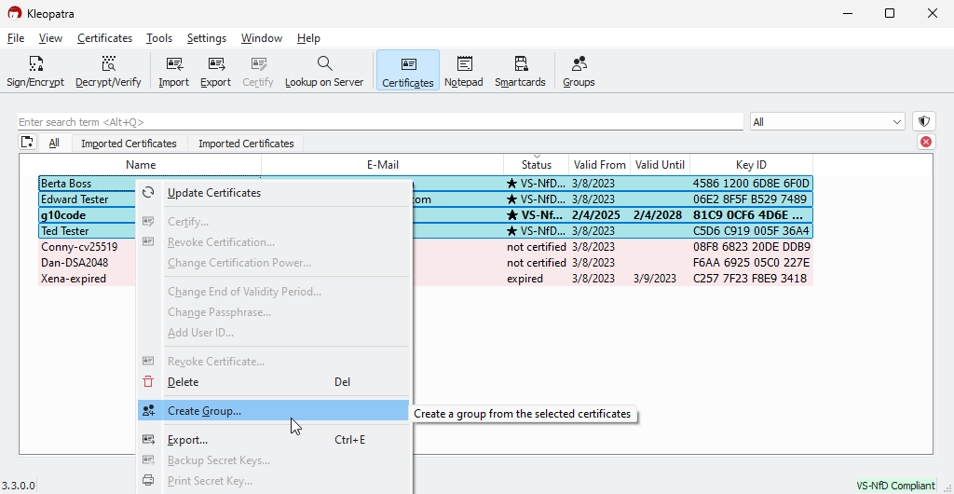Open the Tools menu

click(159, 37)
